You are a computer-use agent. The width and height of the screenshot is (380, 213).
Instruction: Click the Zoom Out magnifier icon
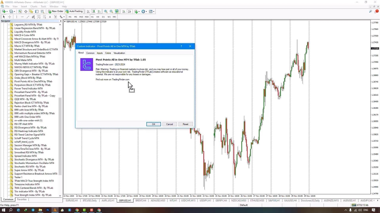(x=111, y=11)
